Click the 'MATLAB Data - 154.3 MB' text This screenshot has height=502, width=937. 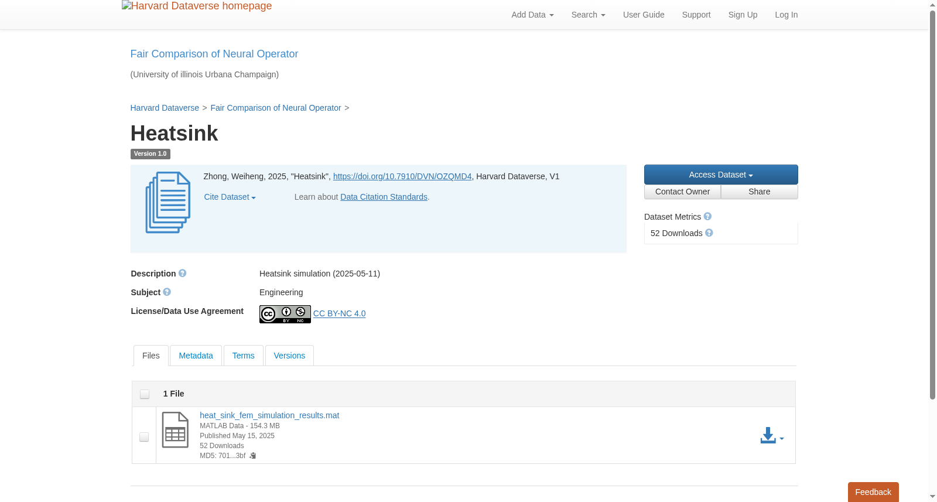[240, 426]
